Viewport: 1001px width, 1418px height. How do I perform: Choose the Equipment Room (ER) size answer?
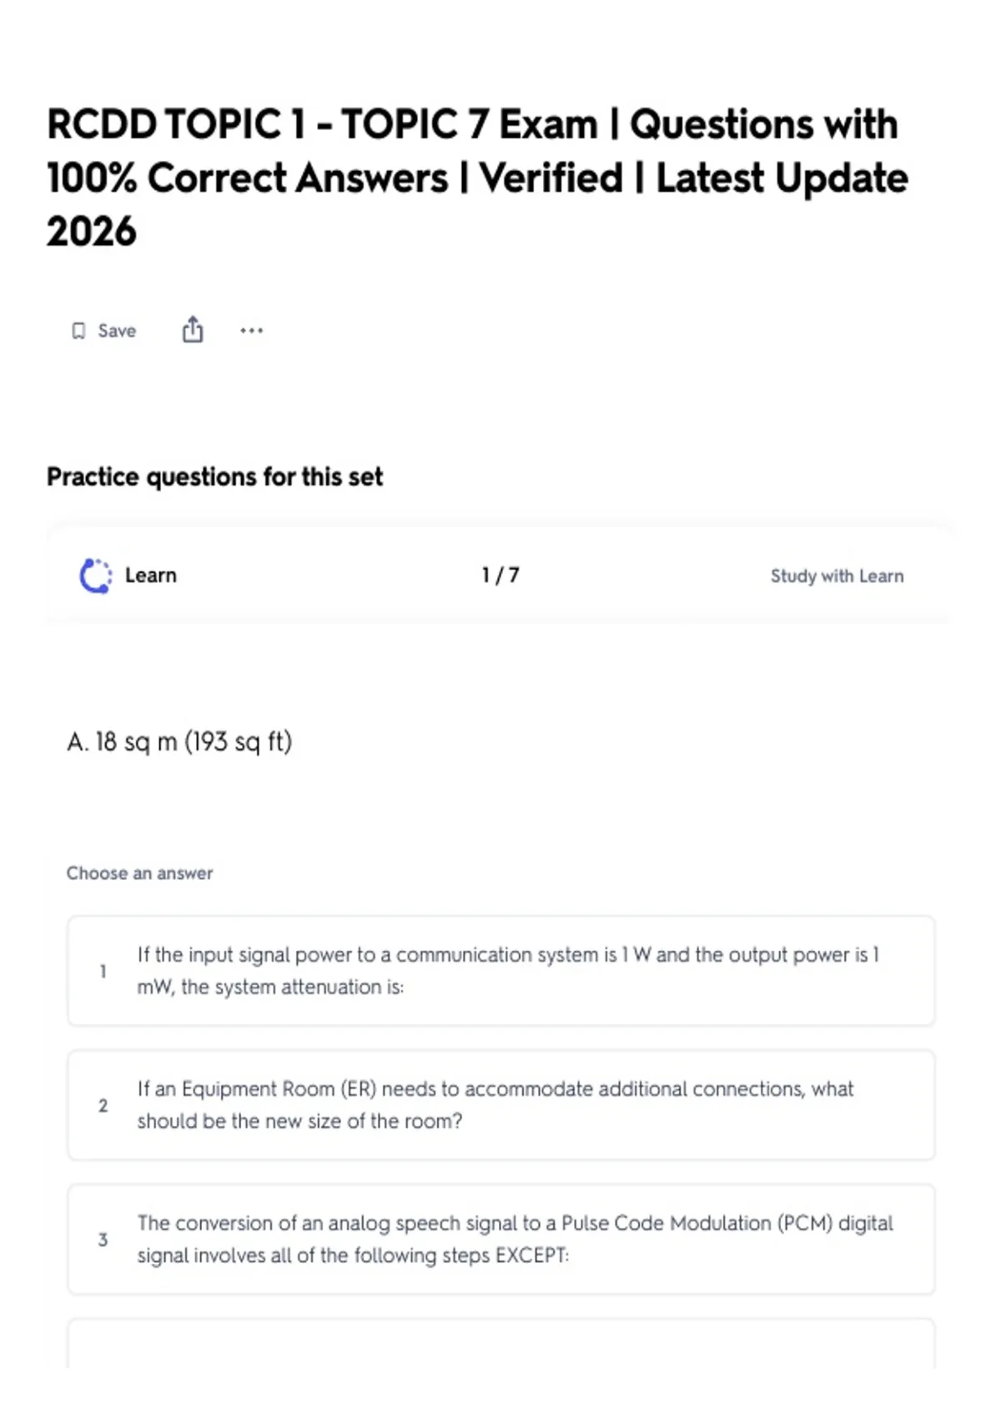pyautogui.click(x=500, y=1105)
